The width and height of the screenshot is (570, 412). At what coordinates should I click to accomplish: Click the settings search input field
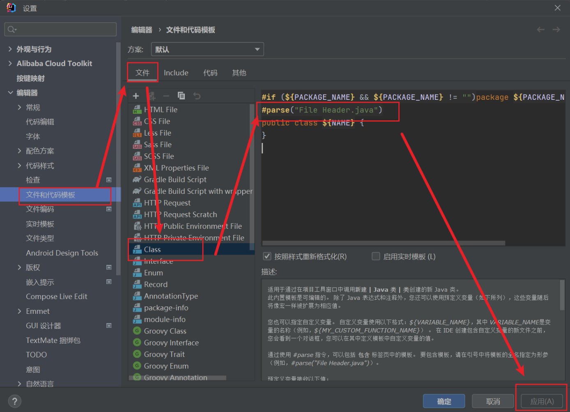point(60,29)
